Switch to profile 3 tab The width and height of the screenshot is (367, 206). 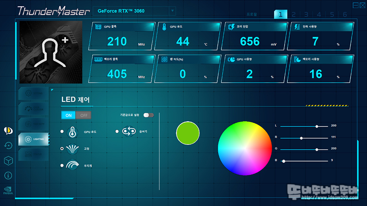(306, 15)
